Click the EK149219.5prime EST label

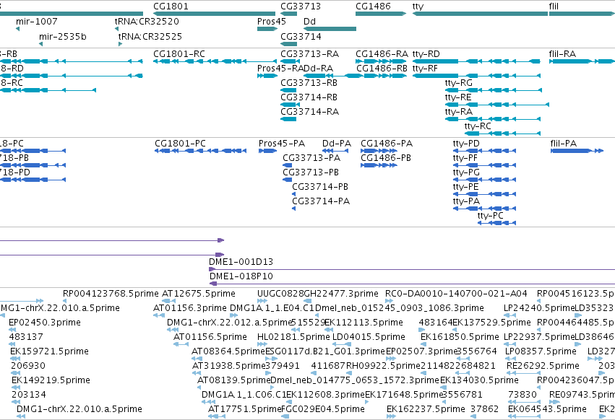click(51, 380)
